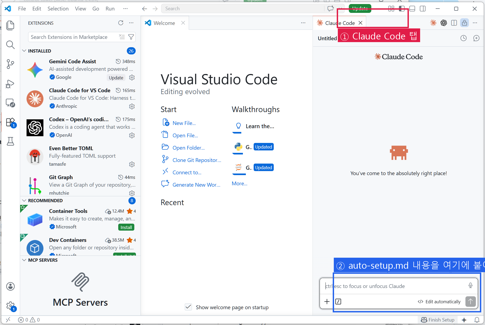Toggle Show welcome page on startup
This screenshot has height=325, width=485.
coord(188,307)
